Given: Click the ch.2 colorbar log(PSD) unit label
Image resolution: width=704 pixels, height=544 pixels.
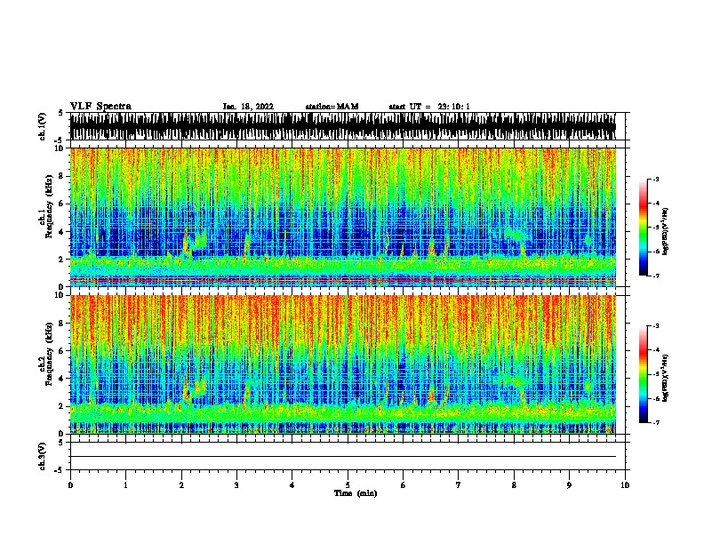Looking at the screenshot, I should pyautogui.click(x=665, y=379).
